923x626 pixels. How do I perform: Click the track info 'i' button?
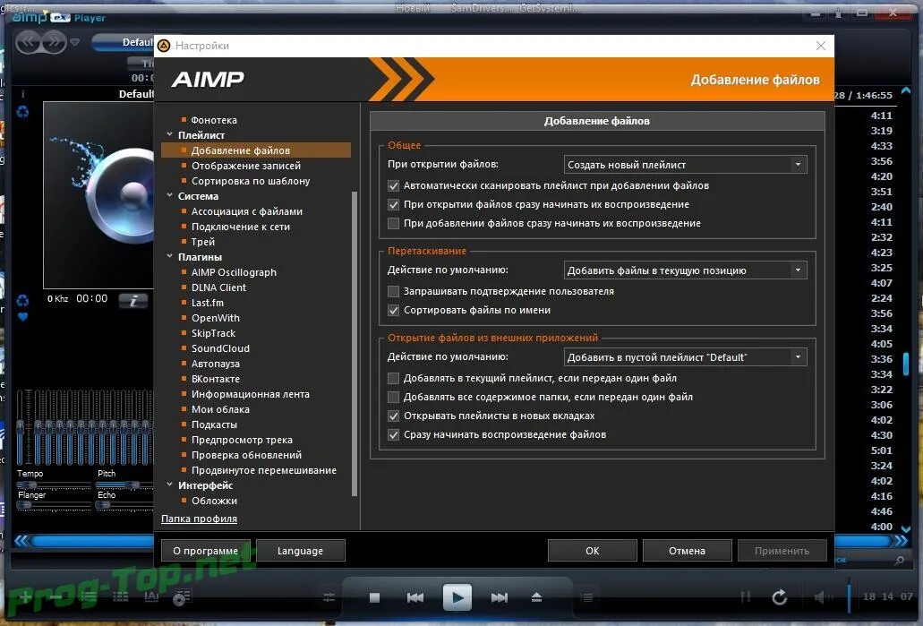(133, 301)
